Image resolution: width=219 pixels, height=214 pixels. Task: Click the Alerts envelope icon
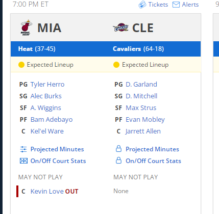[176, 5]
